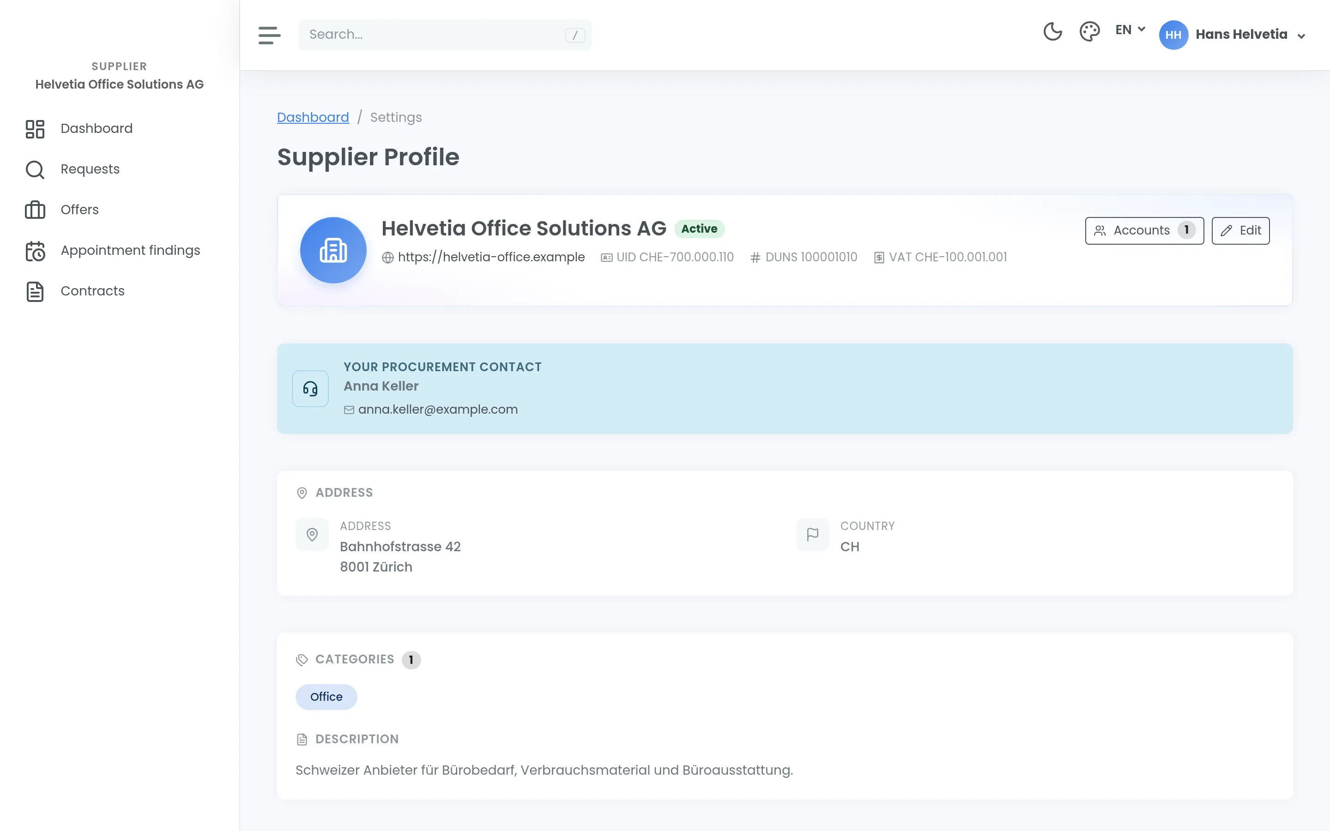
Task: Click the UID CHE-700.000.110 text
Action: coord(675,257)
